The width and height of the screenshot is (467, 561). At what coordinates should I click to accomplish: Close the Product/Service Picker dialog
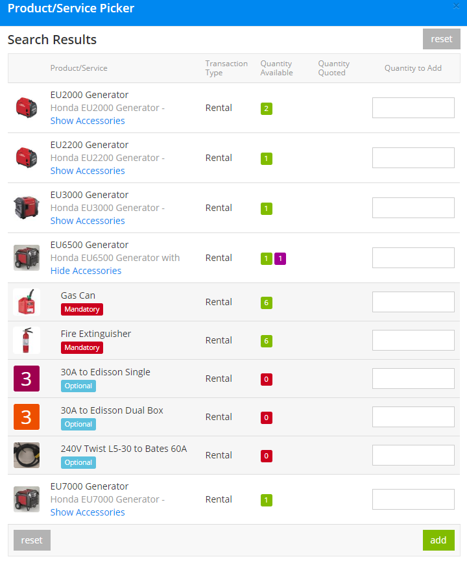pos(456,6)
